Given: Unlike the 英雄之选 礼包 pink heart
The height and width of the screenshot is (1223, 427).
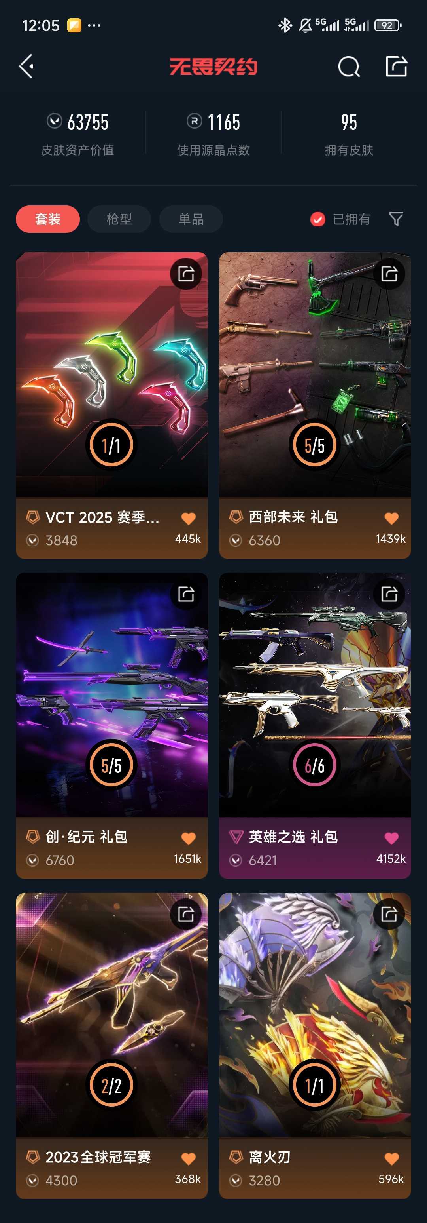Looking at the screenshot, I should click(391, 839).
